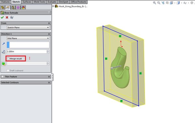Switch to the ConfigurationManager tab icon
The height and width of the screenshot is (123, 195).
[13, 8]
